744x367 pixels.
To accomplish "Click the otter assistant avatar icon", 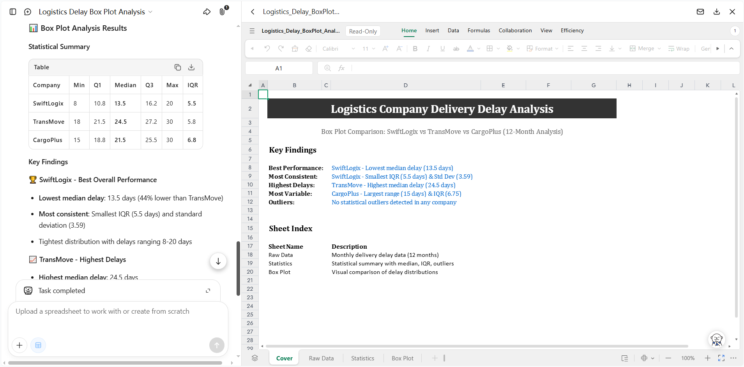I will click(717, 339).
